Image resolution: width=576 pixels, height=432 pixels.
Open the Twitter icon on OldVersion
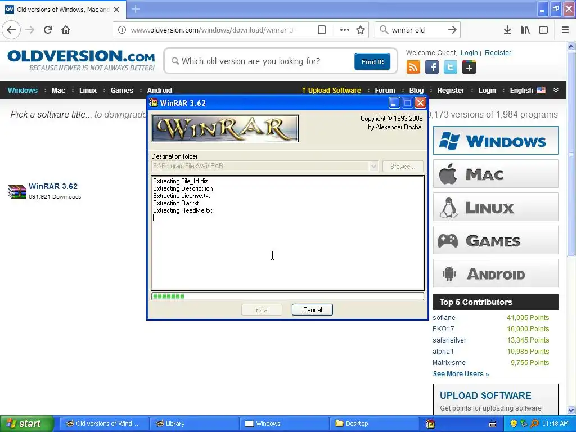451,67
